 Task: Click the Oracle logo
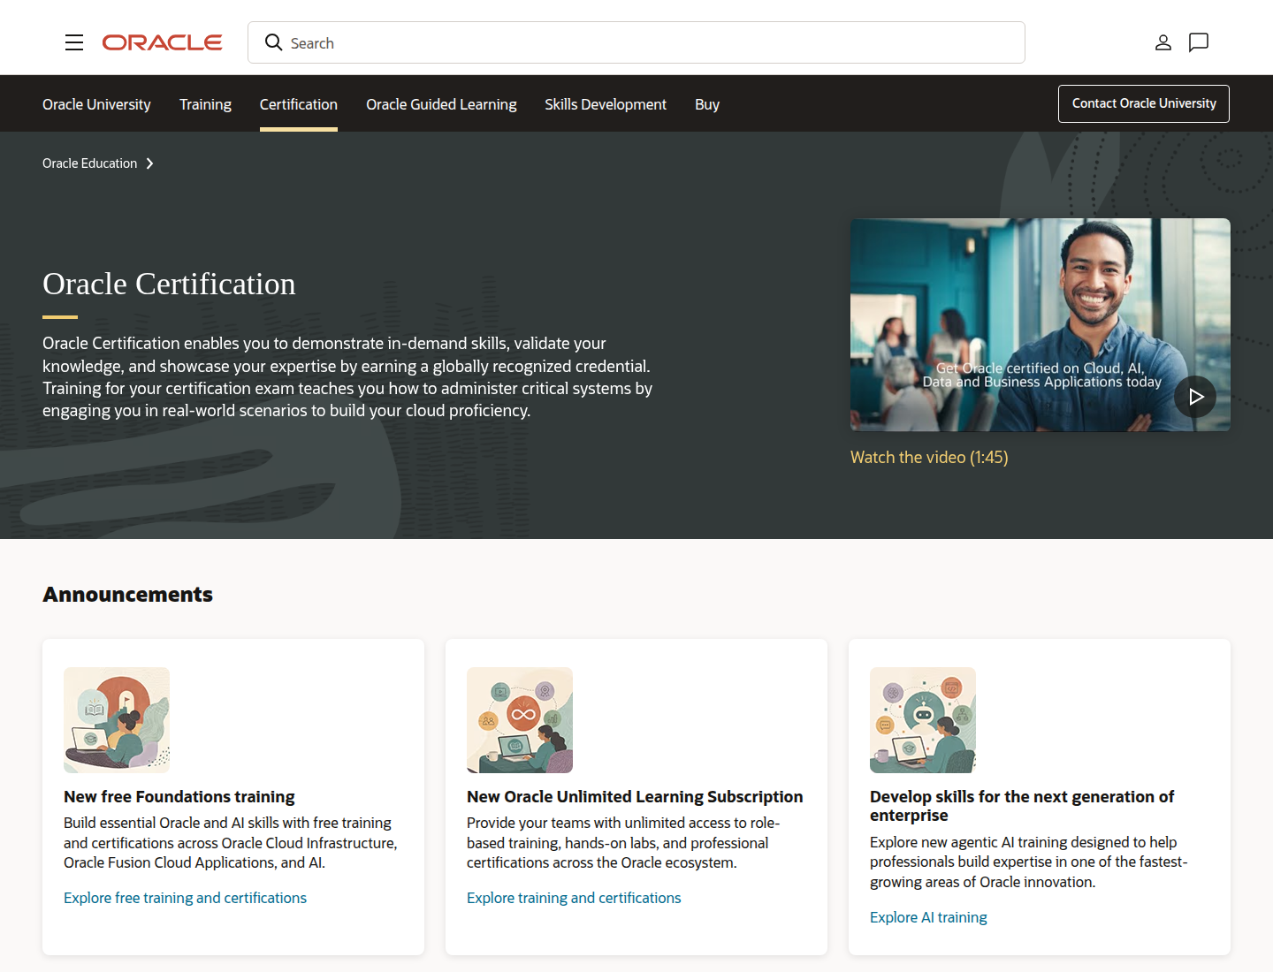pos(162,42)
